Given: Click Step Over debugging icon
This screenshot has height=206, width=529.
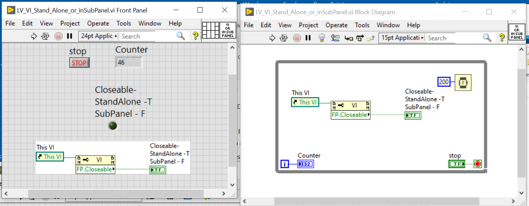Looking at the screenshot, I should (x=360, y=38).
